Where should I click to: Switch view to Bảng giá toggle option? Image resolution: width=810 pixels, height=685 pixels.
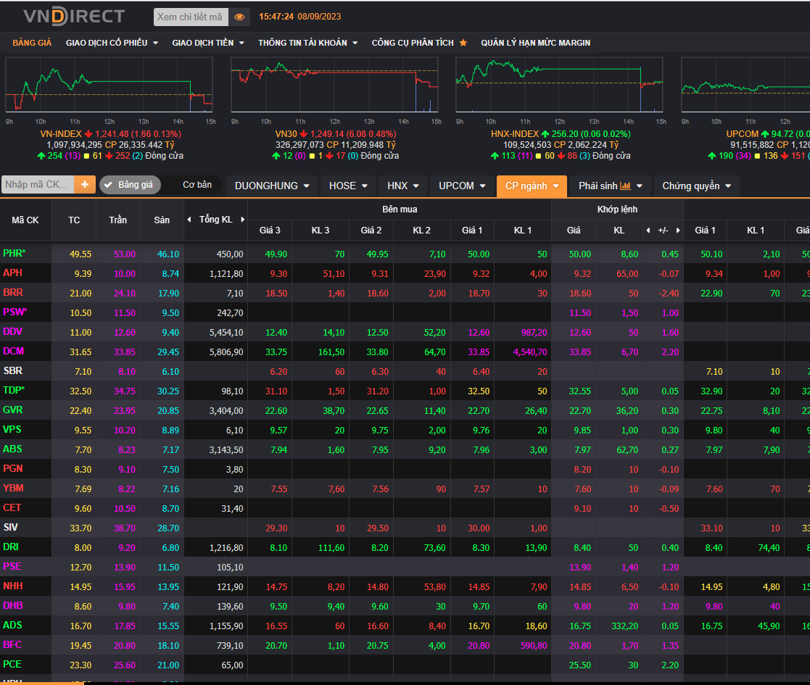coord(129,185)
